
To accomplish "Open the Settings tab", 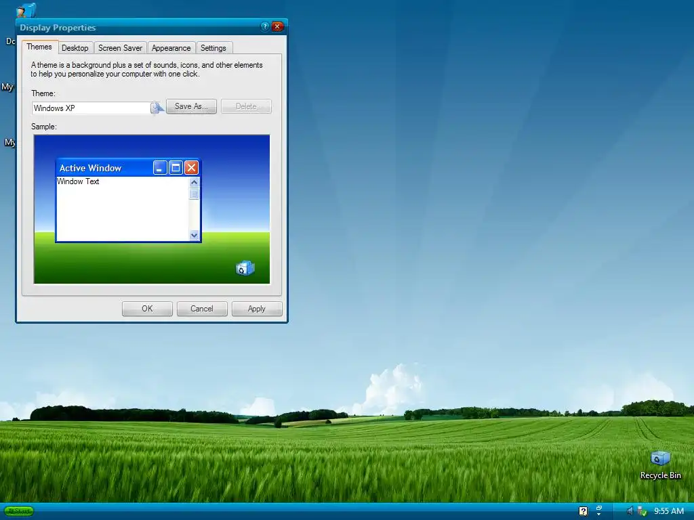I will pos(213,48).
